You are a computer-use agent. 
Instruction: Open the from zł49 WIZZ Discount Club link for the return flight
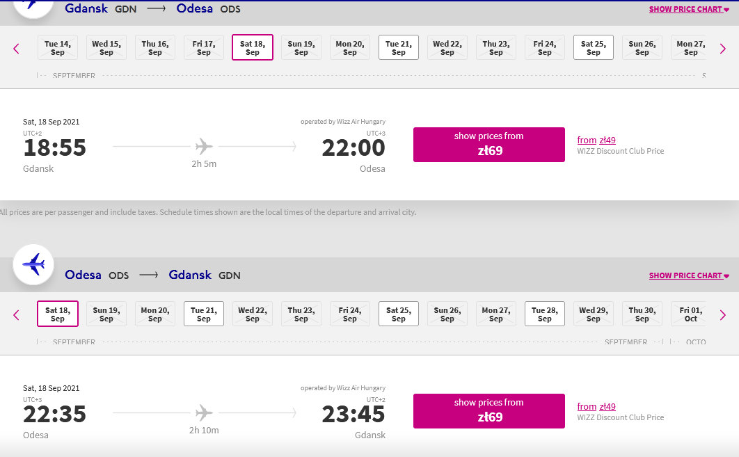click(596, 406)
